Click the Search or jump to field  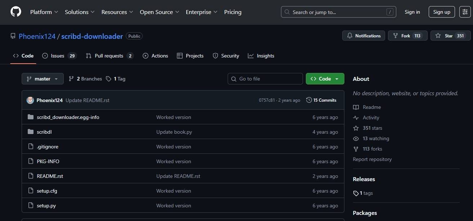coord(339,12)
